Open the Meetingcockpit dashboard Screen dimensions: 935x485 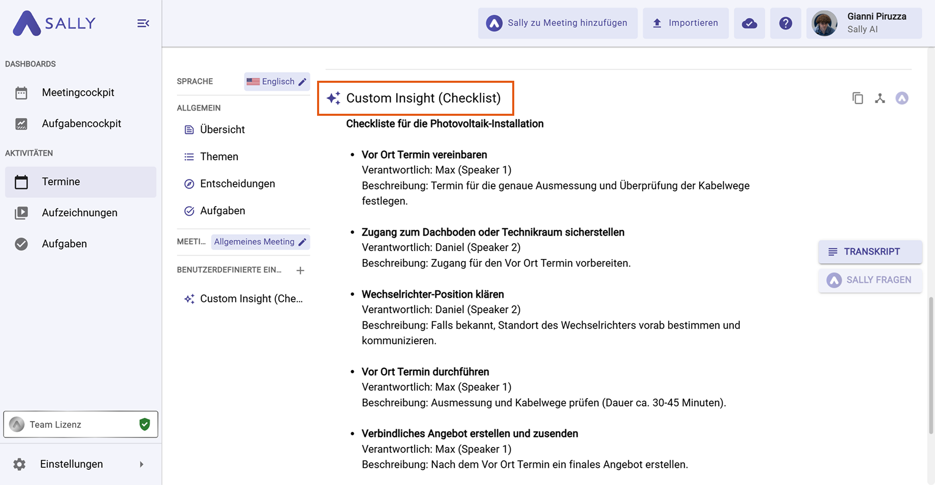coord(78,93)
